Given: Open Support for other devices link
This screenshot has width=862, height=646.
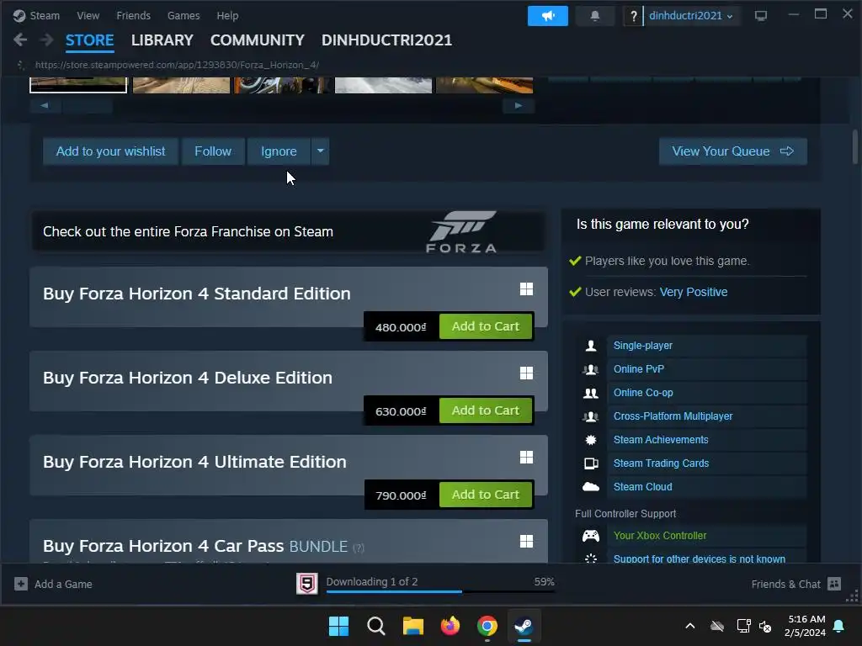Looking at the screenshot, I should [x=700, y=559].
